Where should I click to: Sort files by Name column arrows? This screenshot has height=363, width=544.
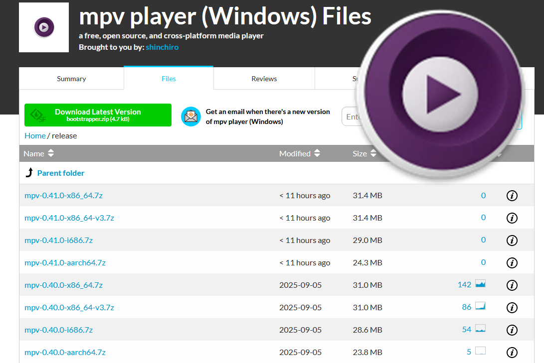coord(51,153)
